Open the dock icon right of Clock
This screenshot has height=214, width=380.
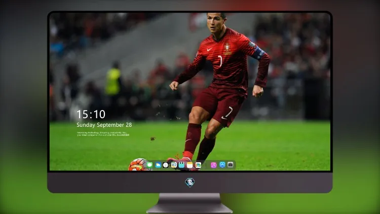coord(173,165)
